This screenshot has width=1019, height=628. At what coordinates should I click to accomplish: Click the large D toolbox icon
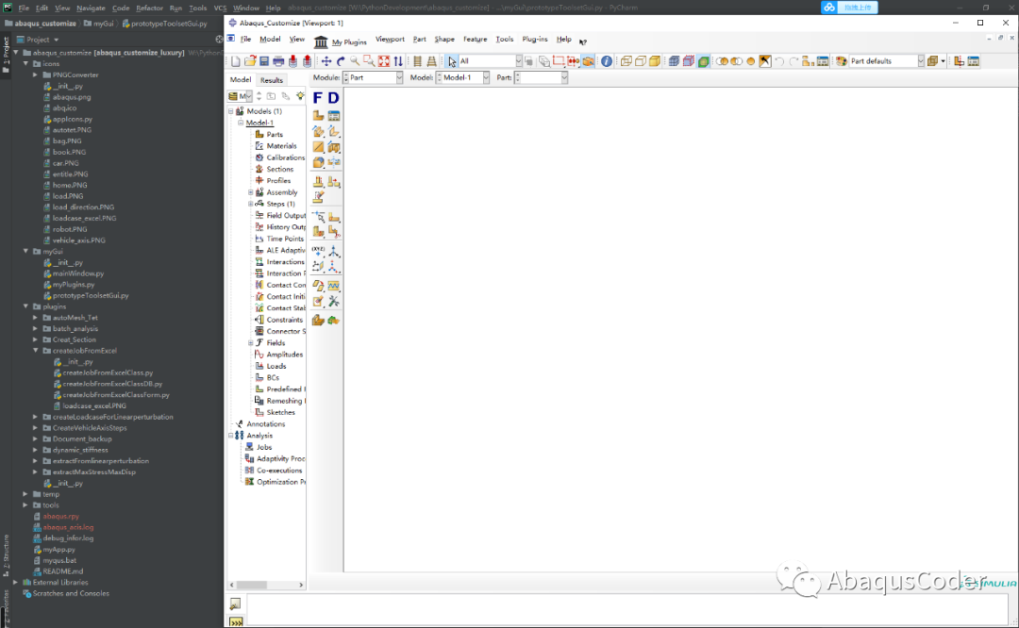333,97
